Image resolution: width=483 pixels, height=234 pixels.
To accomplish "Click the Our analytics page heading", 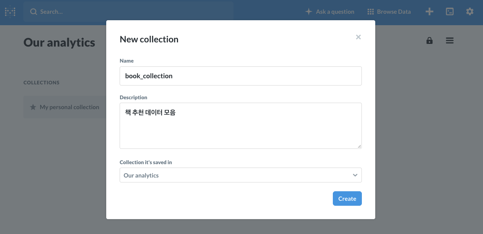I will 59,42.
